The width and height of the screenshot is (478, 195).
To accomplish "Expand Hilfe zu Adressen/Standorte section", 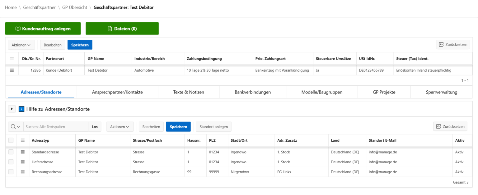I will (12, 109).
